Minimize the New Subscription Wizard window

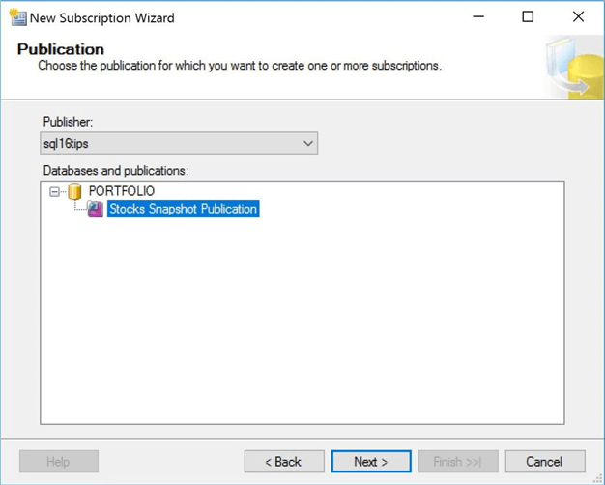coord(477,17)
